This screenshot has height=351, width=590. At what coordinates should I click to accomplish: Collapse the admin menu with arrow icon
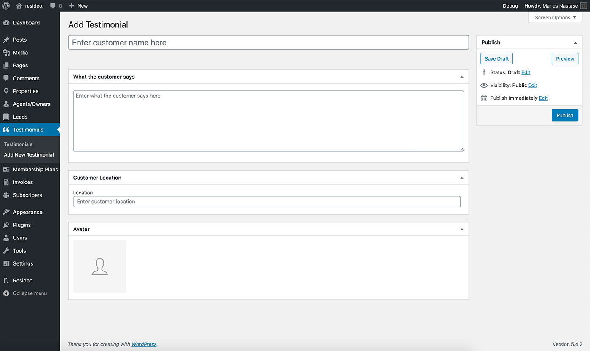pyautogui.click(x=6, y=293)
